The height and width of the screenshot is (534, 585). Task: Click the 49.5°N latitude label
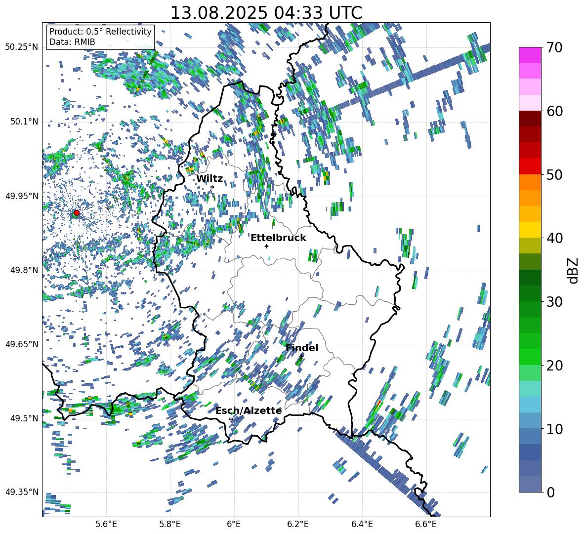pos(24,418)
